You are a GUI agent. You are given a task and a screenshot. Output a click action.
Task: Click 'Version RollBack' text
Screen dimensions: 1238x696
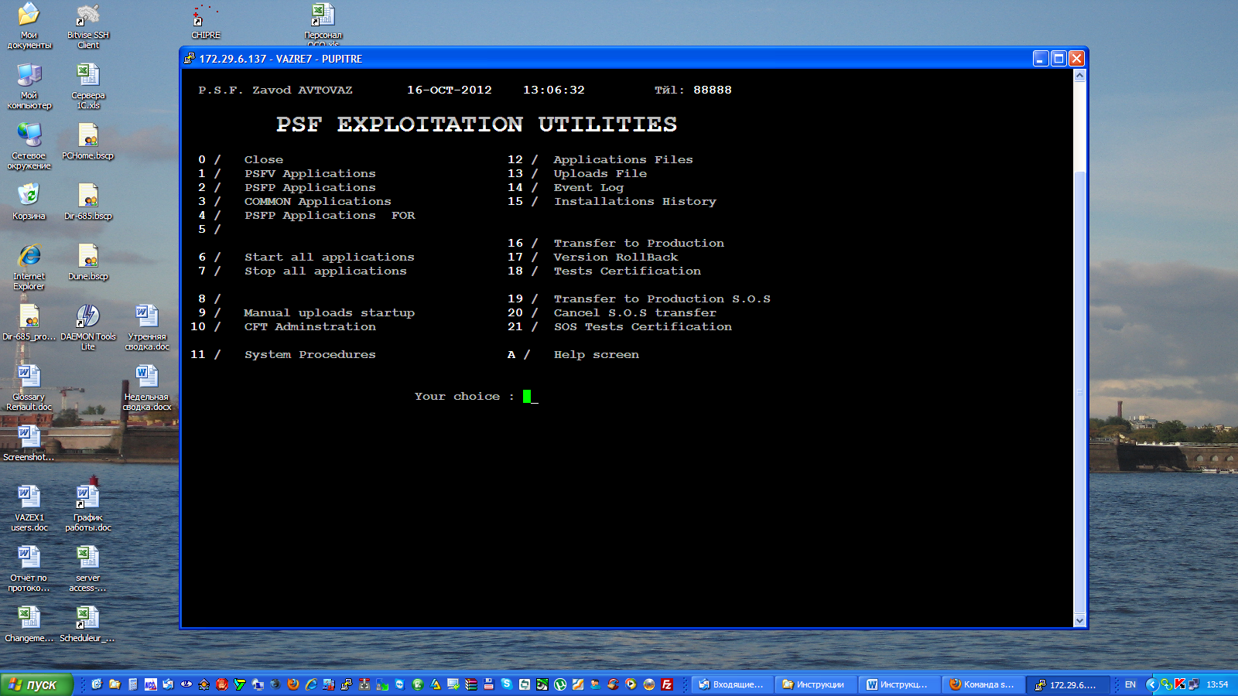[x=615, y=257]
